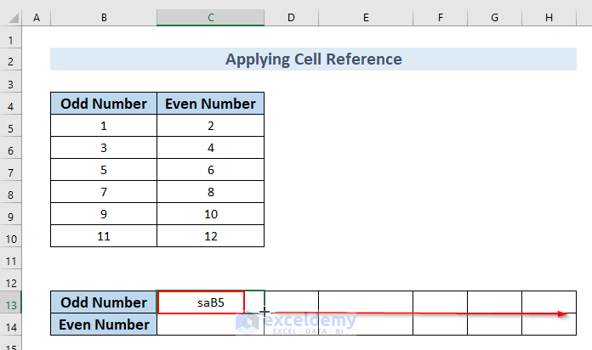Image resolution: width=592 pixels, height=350 pixels.
Task: Select column E header
Action: (365, 17)
